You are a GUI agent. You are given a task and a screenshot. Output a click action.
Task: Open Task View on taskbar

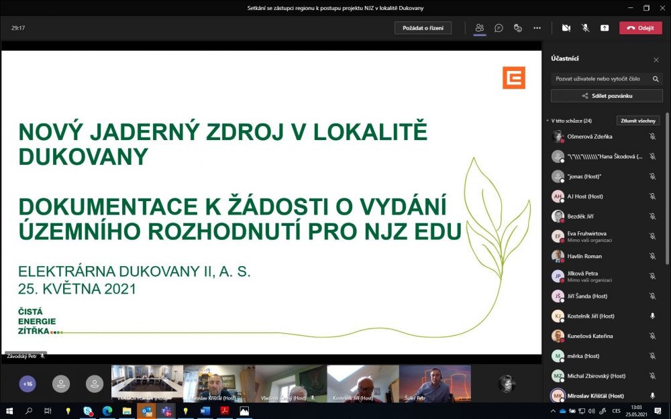tap(48, 411)
